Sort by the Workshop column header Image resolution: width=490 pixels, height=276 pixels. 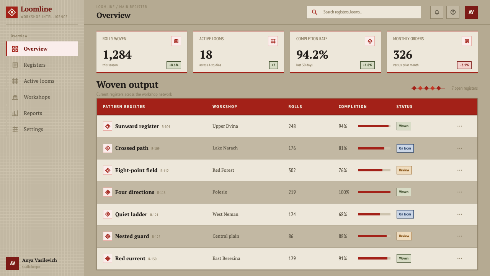pyautogui.click(x=225, y=107)
